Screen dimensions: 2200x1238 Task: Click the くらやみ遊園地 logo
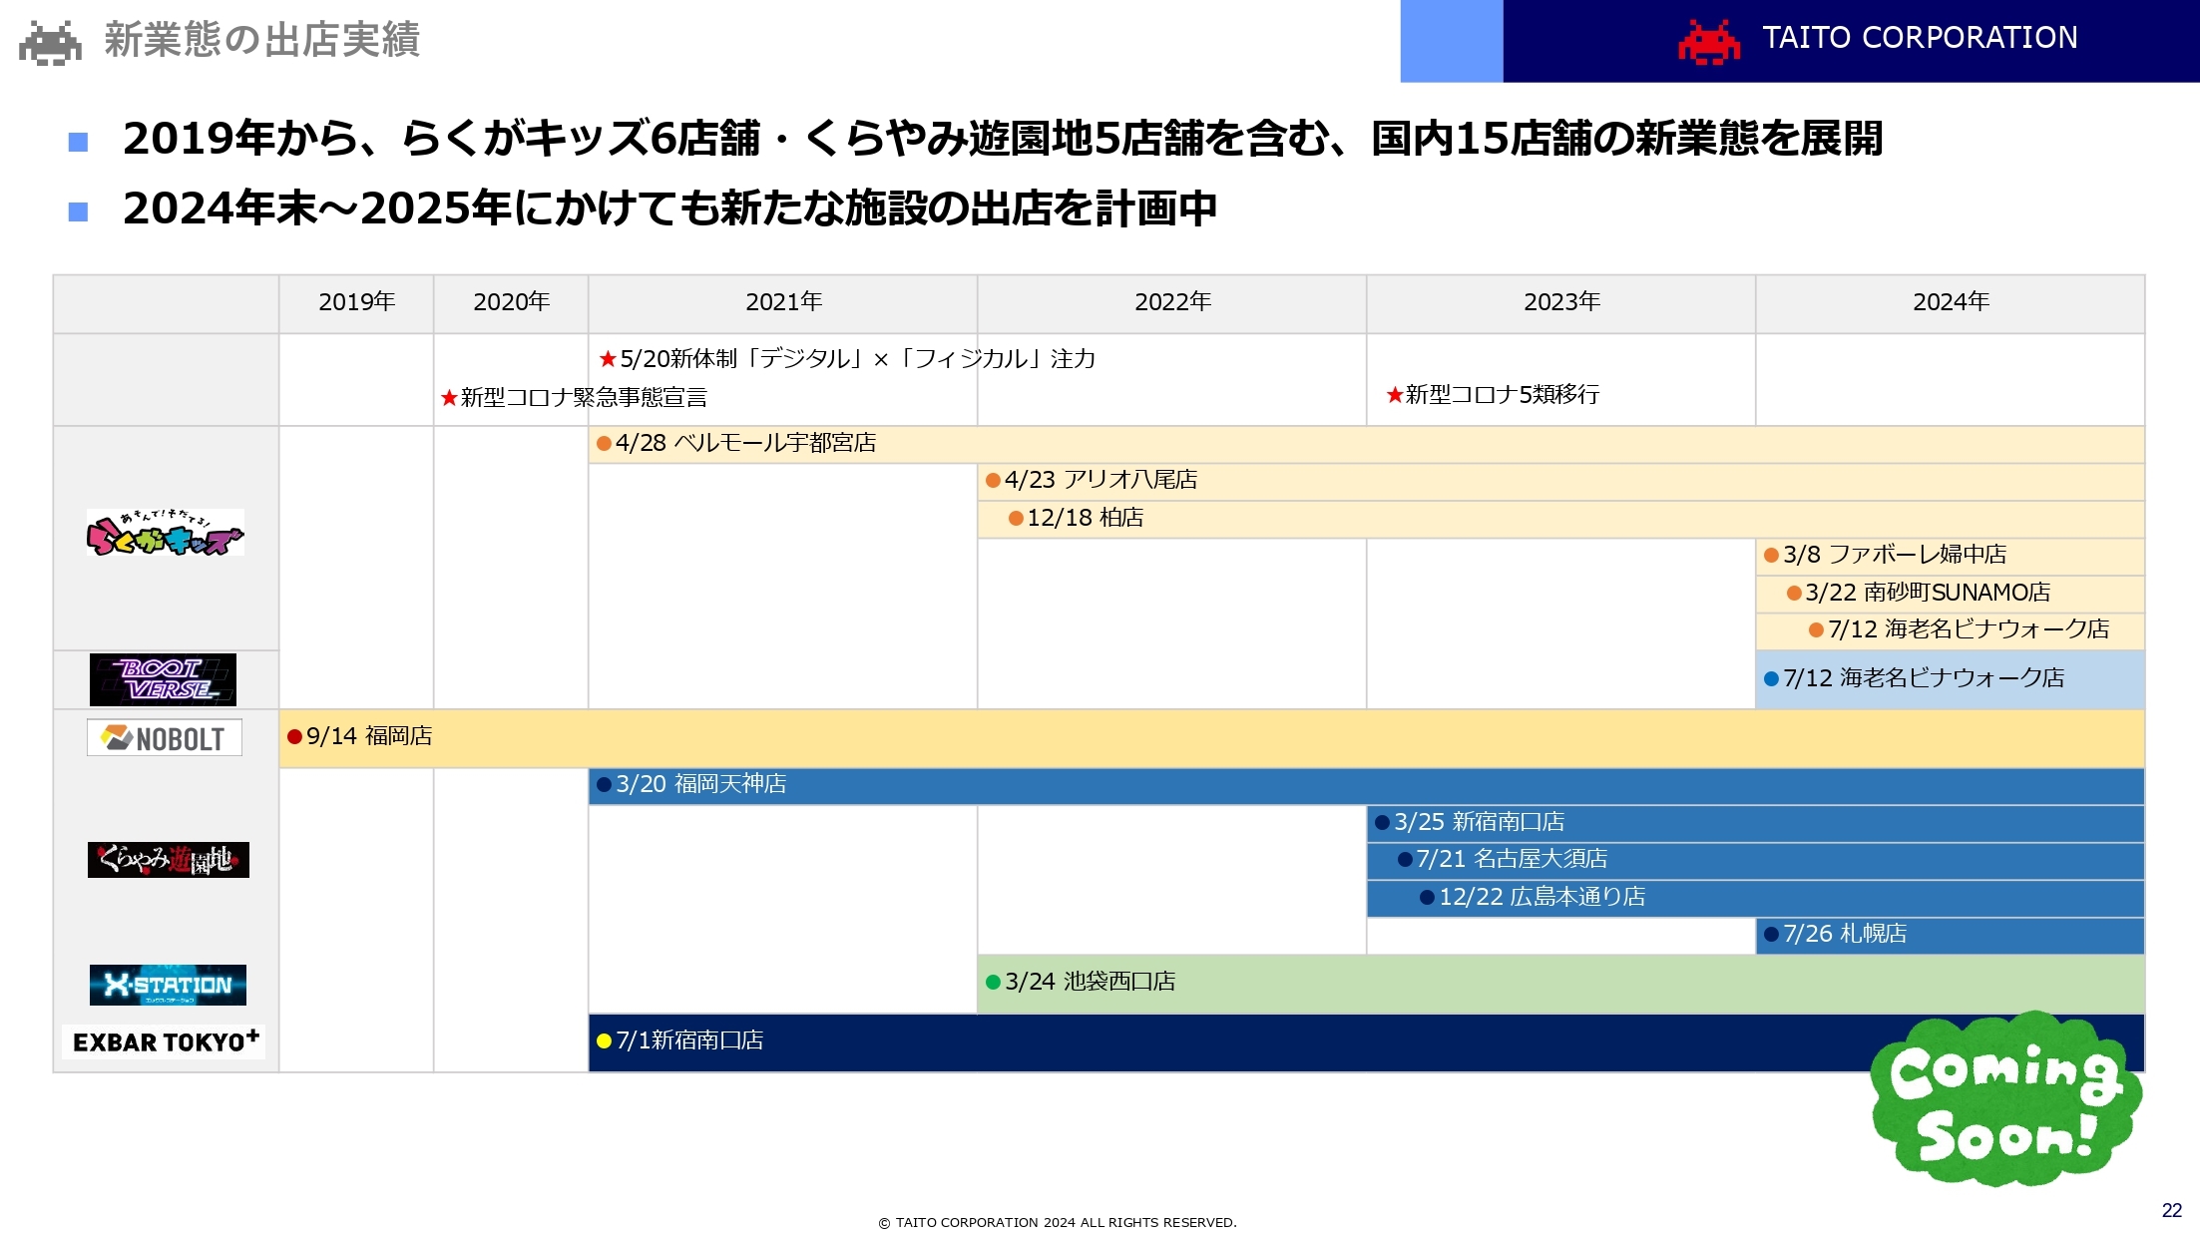[169, 860]
